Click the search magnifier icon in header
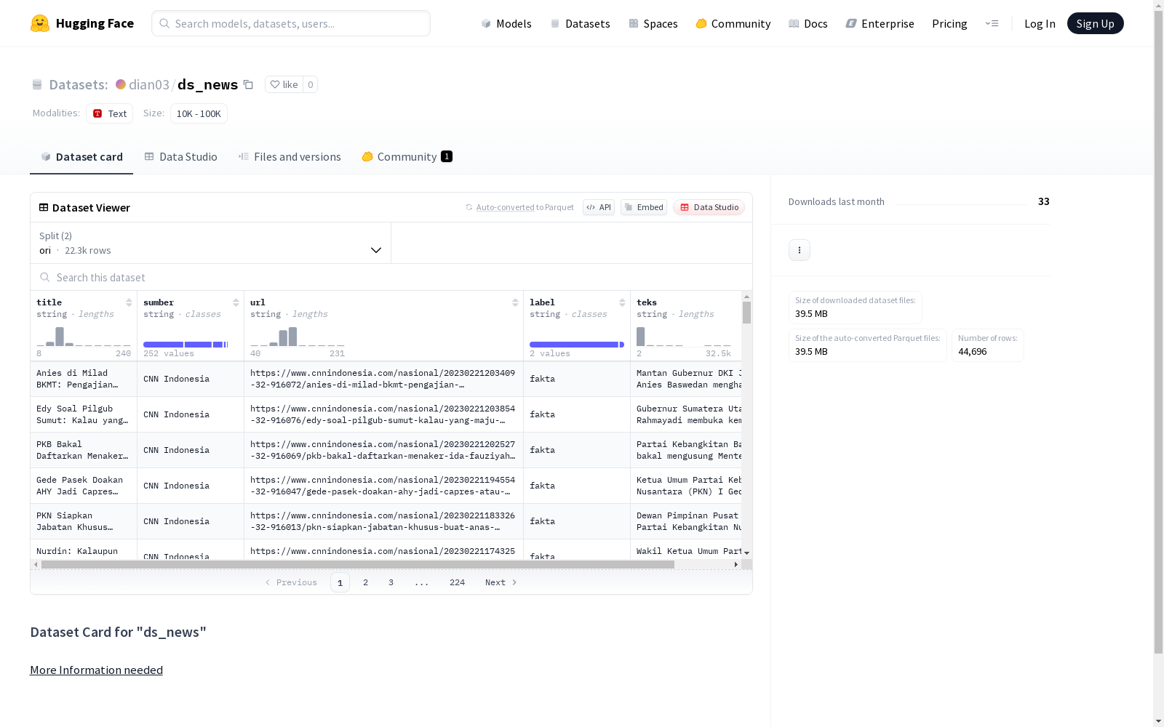Viewport: 1164px width, 727px height. [164, 23]
